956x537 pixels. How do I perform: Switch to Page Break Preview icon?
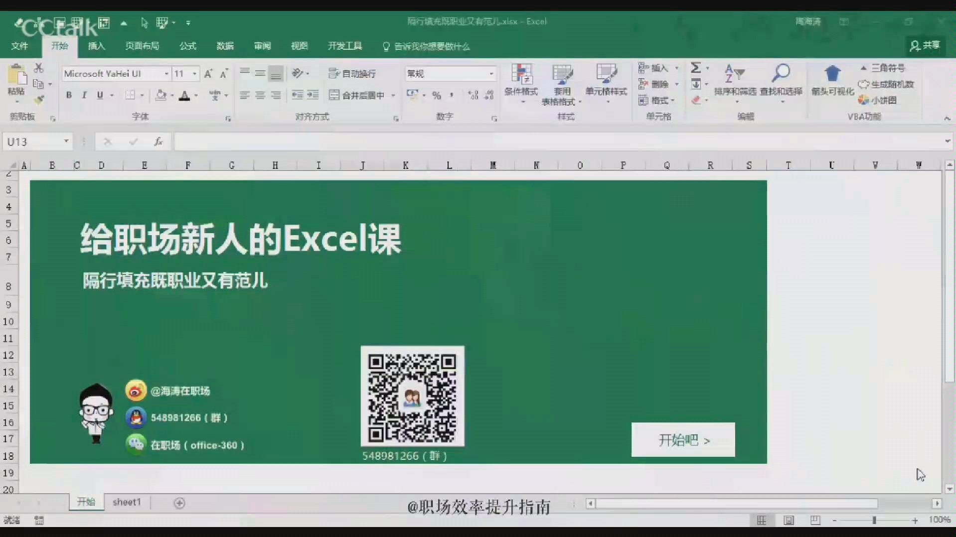tap(815, 521)
